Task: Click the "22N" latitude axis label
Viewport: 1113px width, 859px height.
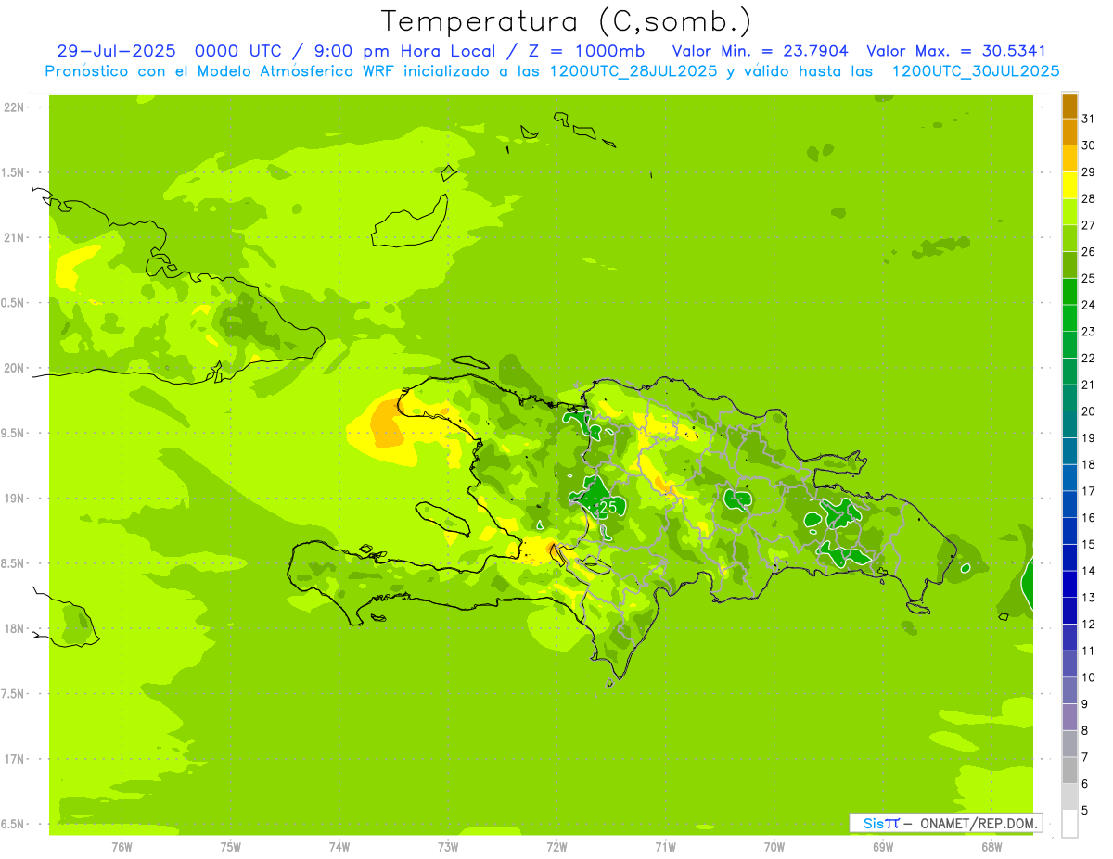Action: point(13,107)
